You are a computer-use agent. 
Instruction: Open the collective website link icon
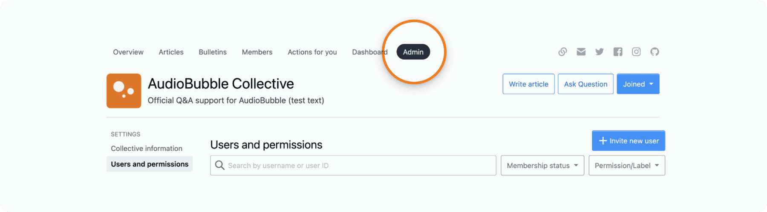[x=562, y=52]
